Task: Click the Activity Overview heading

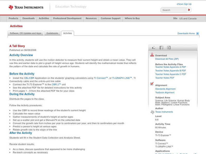Action: coord(21,55)
